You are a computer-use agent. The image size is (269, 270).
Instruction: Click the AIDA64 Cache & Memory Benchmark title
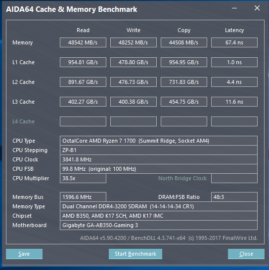[71, 9]
